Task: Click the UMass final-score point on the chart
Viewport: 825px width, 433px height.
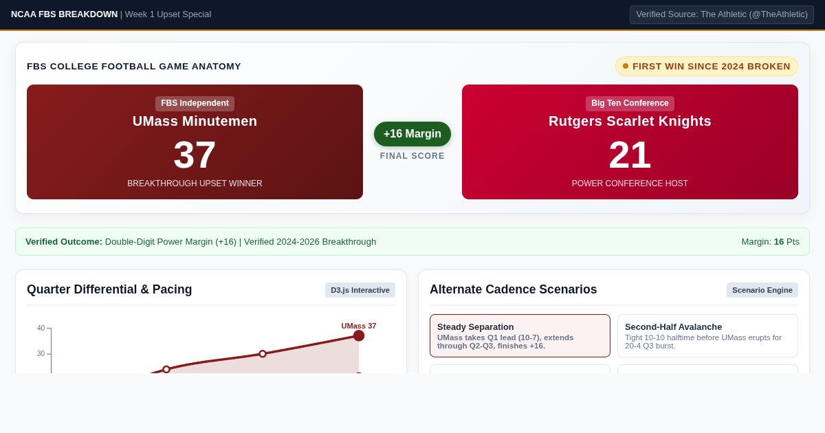Action: click(359, 335)
